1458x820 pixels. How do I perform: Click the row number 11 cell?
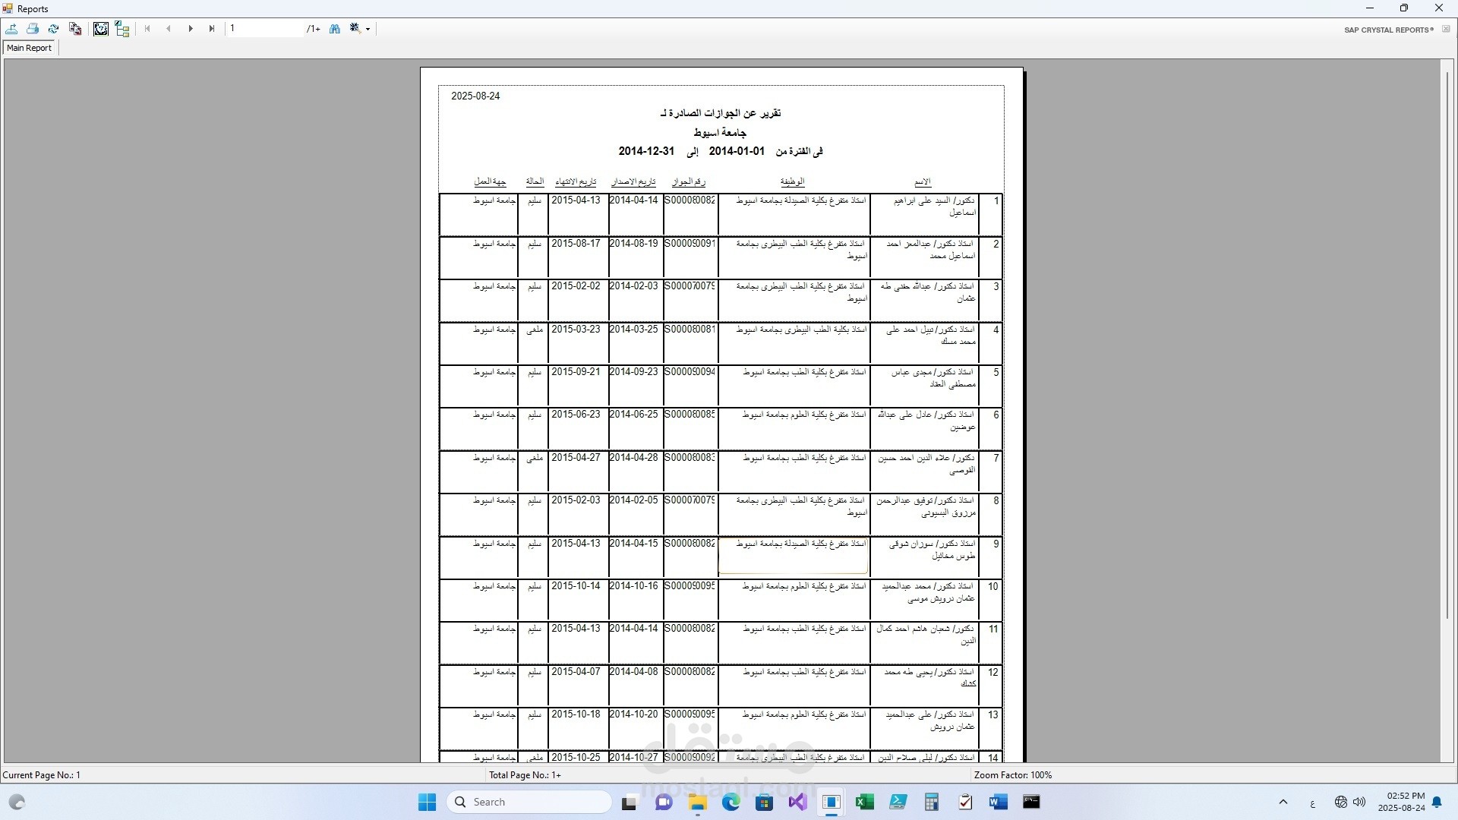point(992,629)
